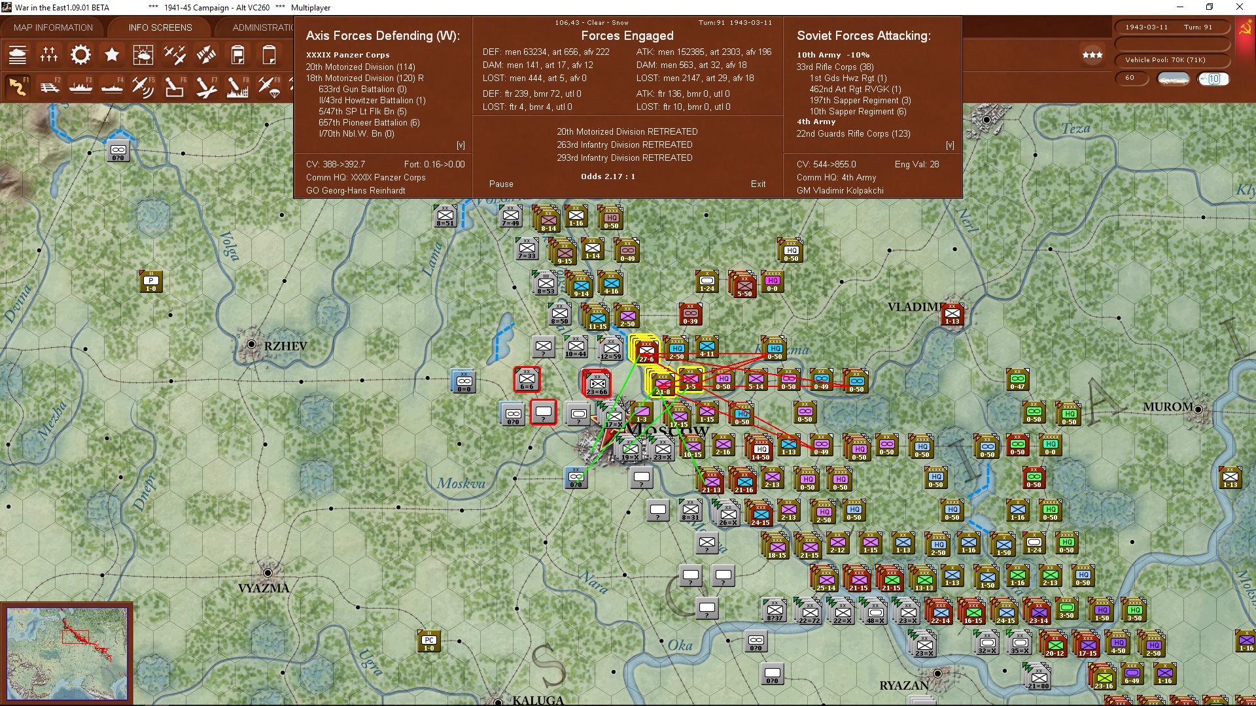Screen dimensions: 1256x706
Task: Click the minimap in bottom-left corner
Action: tap(67, 653)
